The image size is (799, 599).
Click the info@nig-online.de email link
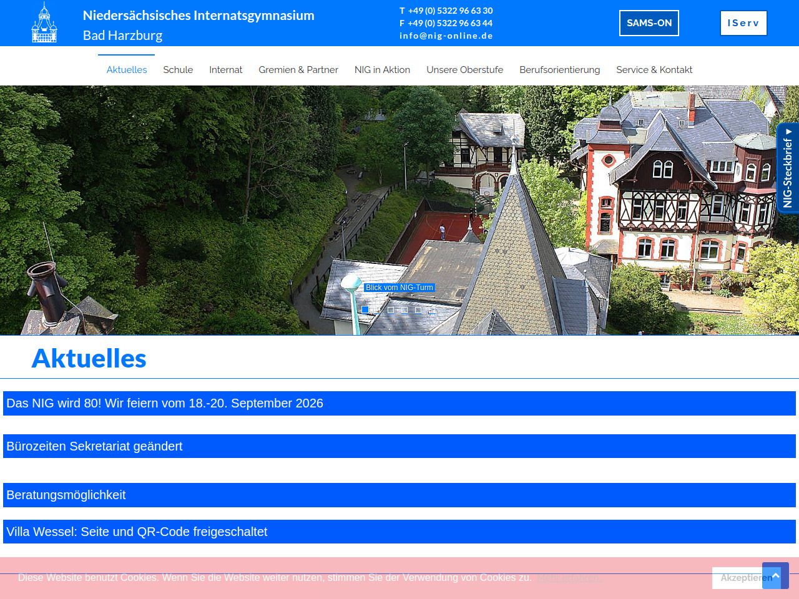point(446,36)
